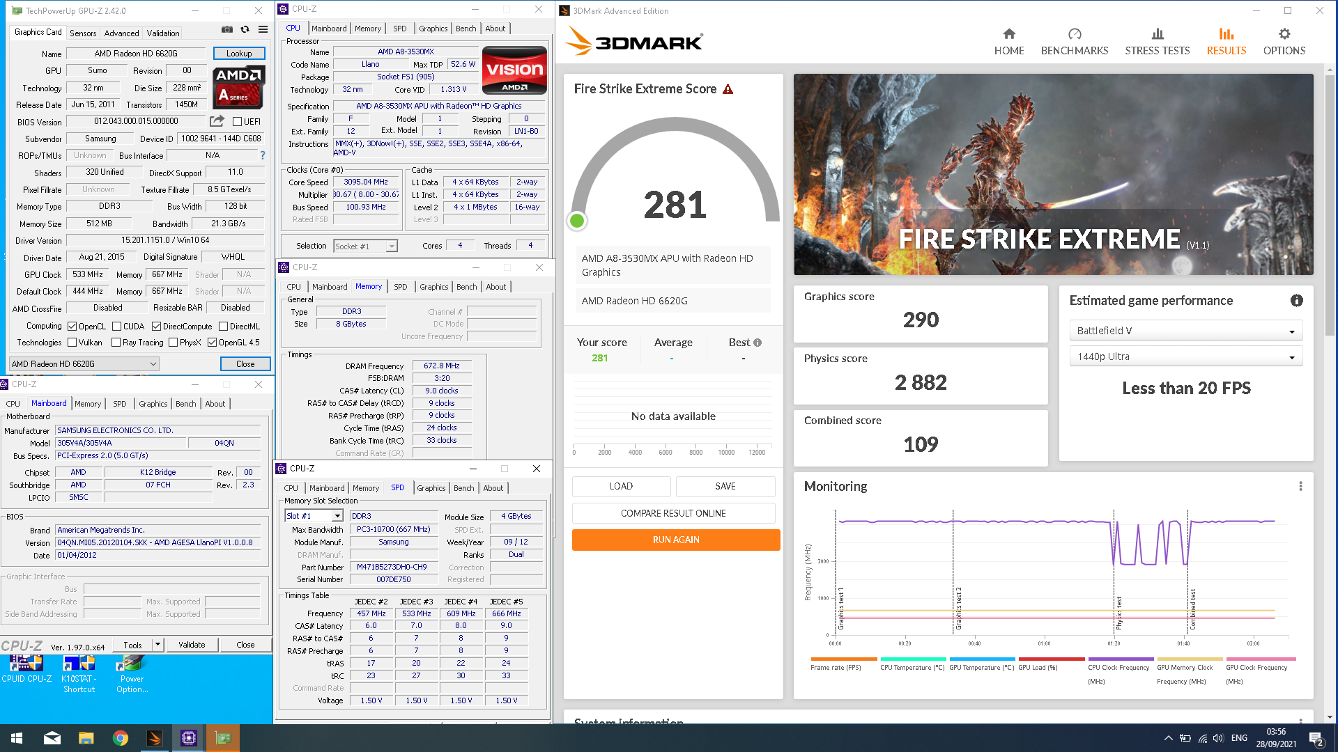Open the CPU-Z Tools dropdown arrow
The image size is (1338, 752).
(158, 645)
